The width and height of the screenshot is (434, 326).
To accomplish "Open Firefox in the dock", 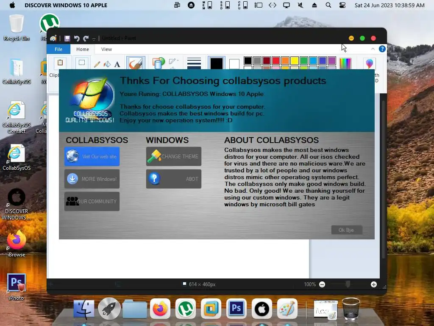I will [160, 309].
